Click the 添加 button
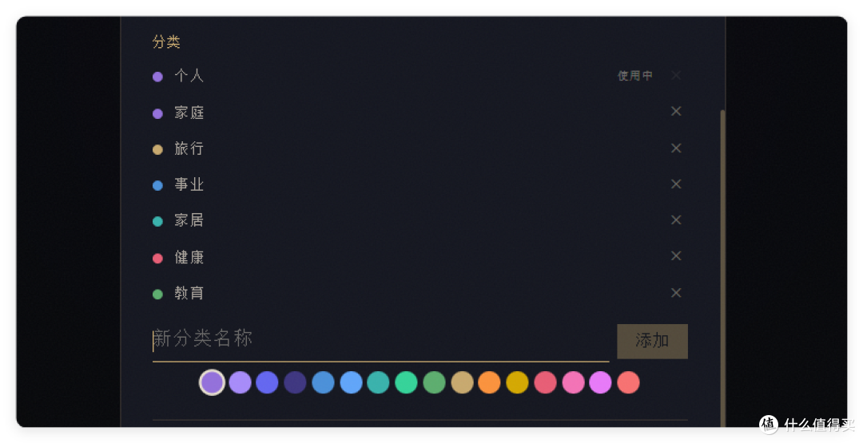Screen dimensions: 863x443 coord(652,342)
